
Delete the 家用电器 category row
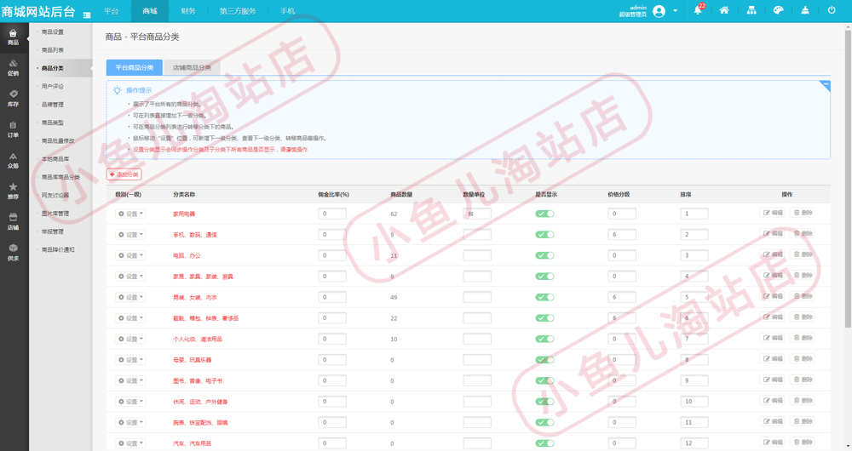[803, 213]
